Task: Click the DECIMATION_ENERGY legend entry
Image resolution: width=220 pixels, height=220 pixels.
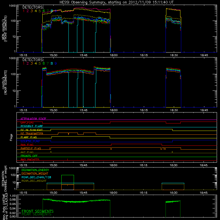Action: [x=35, y=170]
